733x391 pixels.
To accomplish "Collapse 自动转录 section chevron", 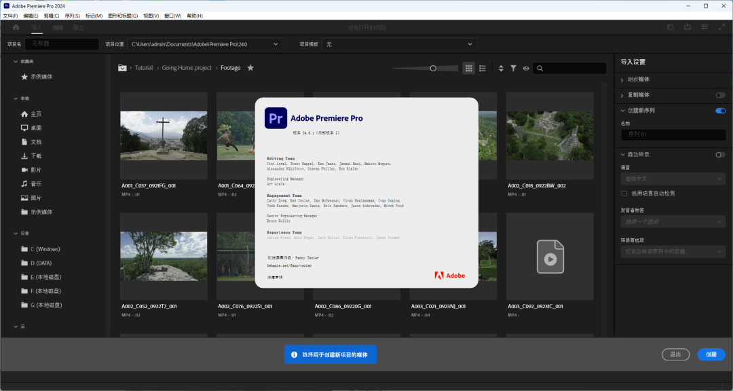I will pyautogui.click(x=622, y=154).
